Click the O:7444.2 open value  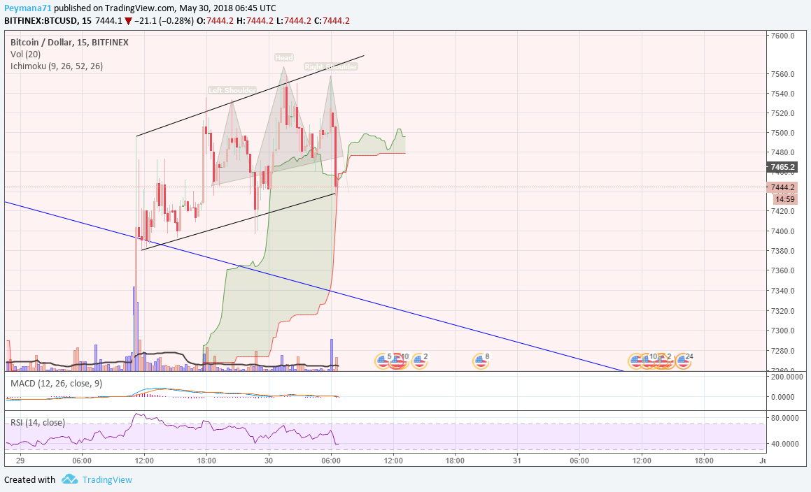(x=215, y=21)
